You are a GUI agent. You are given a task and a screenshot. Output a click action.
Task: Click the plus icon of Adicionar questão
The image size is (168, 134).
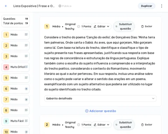pos(87,111)
